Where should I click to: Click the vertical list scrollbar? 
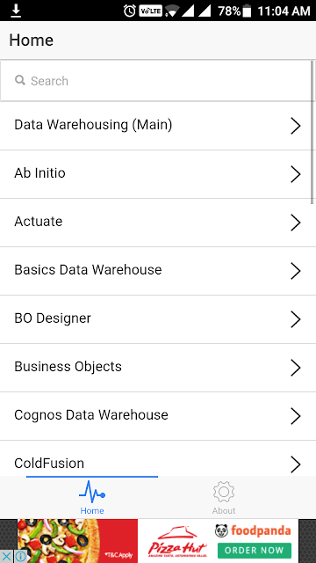click(x=312, y=132)
